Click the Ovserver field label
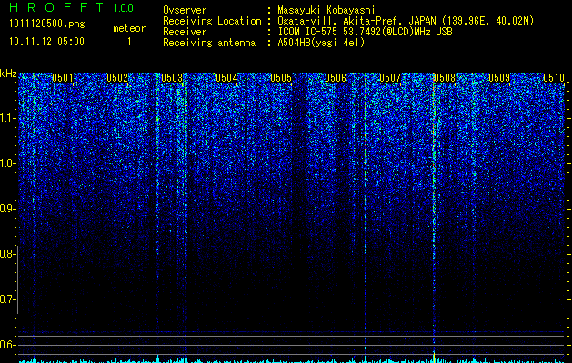Image resolution: width=572 pixels, height=363 pixels. point(185,10)
